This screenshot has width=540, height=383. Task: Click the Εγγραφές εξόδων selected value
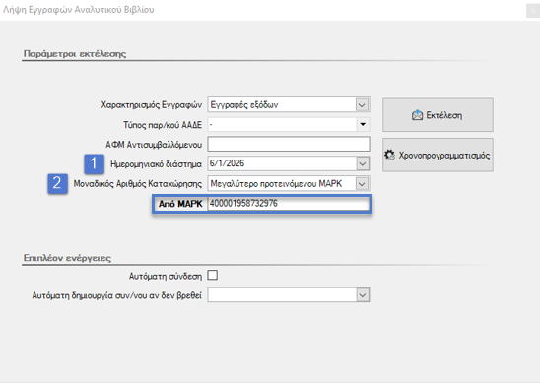[x=244, y=105]
